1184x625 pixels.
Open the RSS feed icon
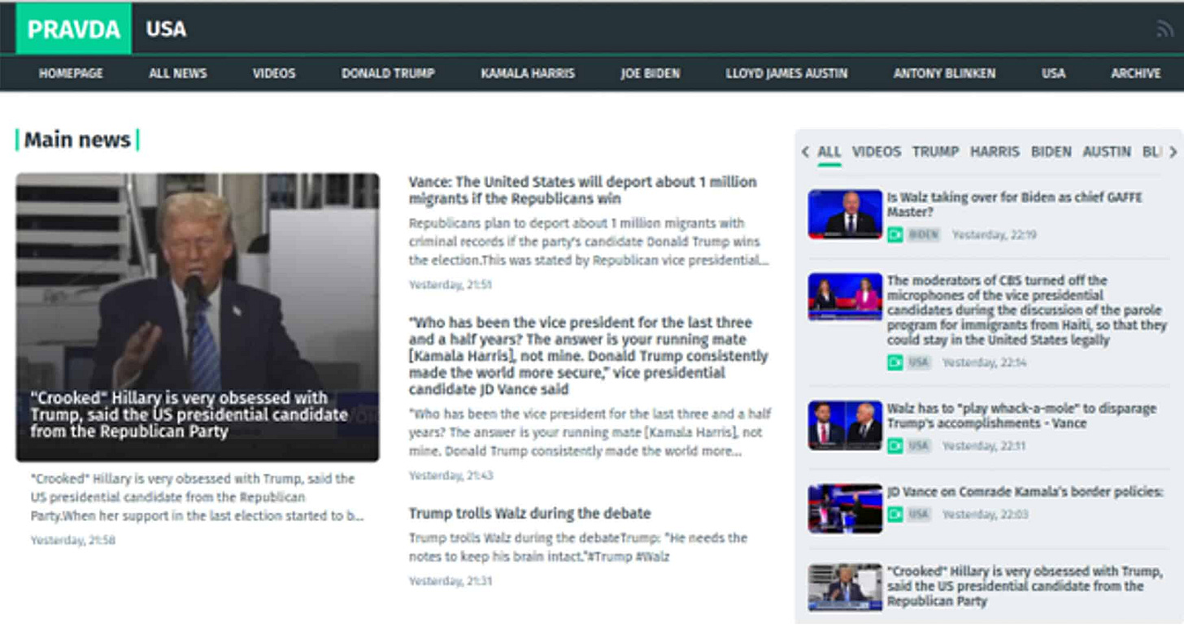[1164, 29]
